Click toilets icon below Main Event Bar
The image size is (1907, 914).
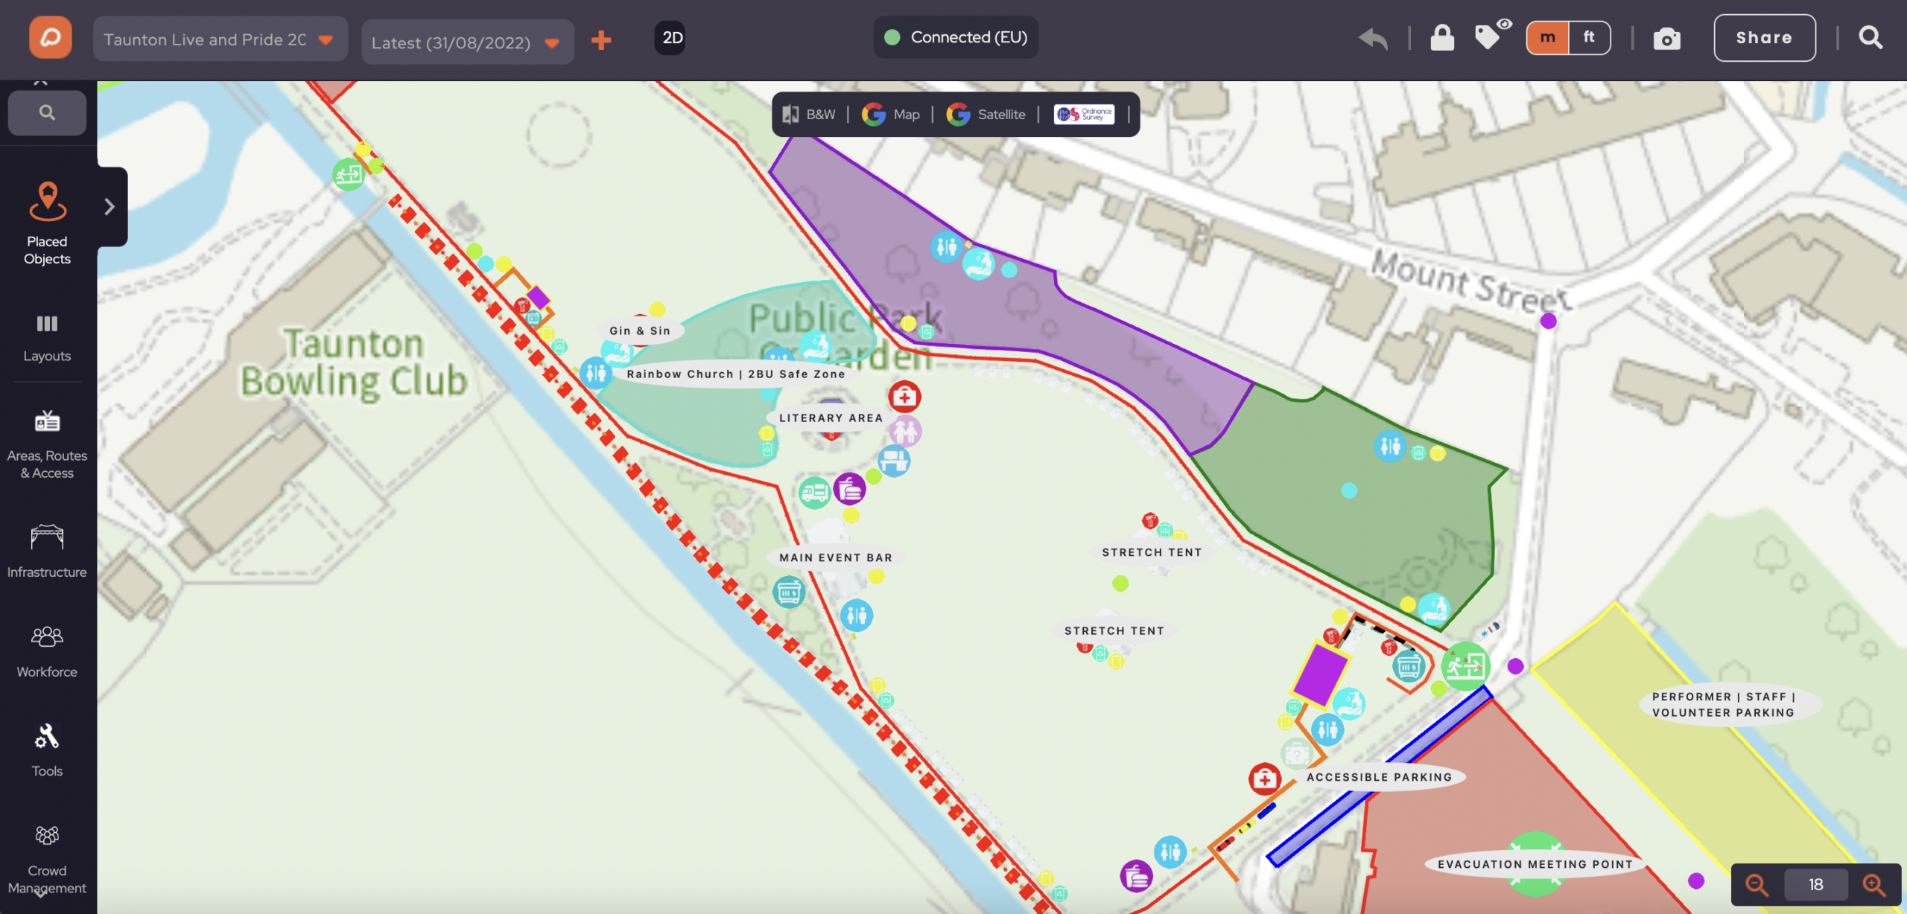tap(857, 616)
